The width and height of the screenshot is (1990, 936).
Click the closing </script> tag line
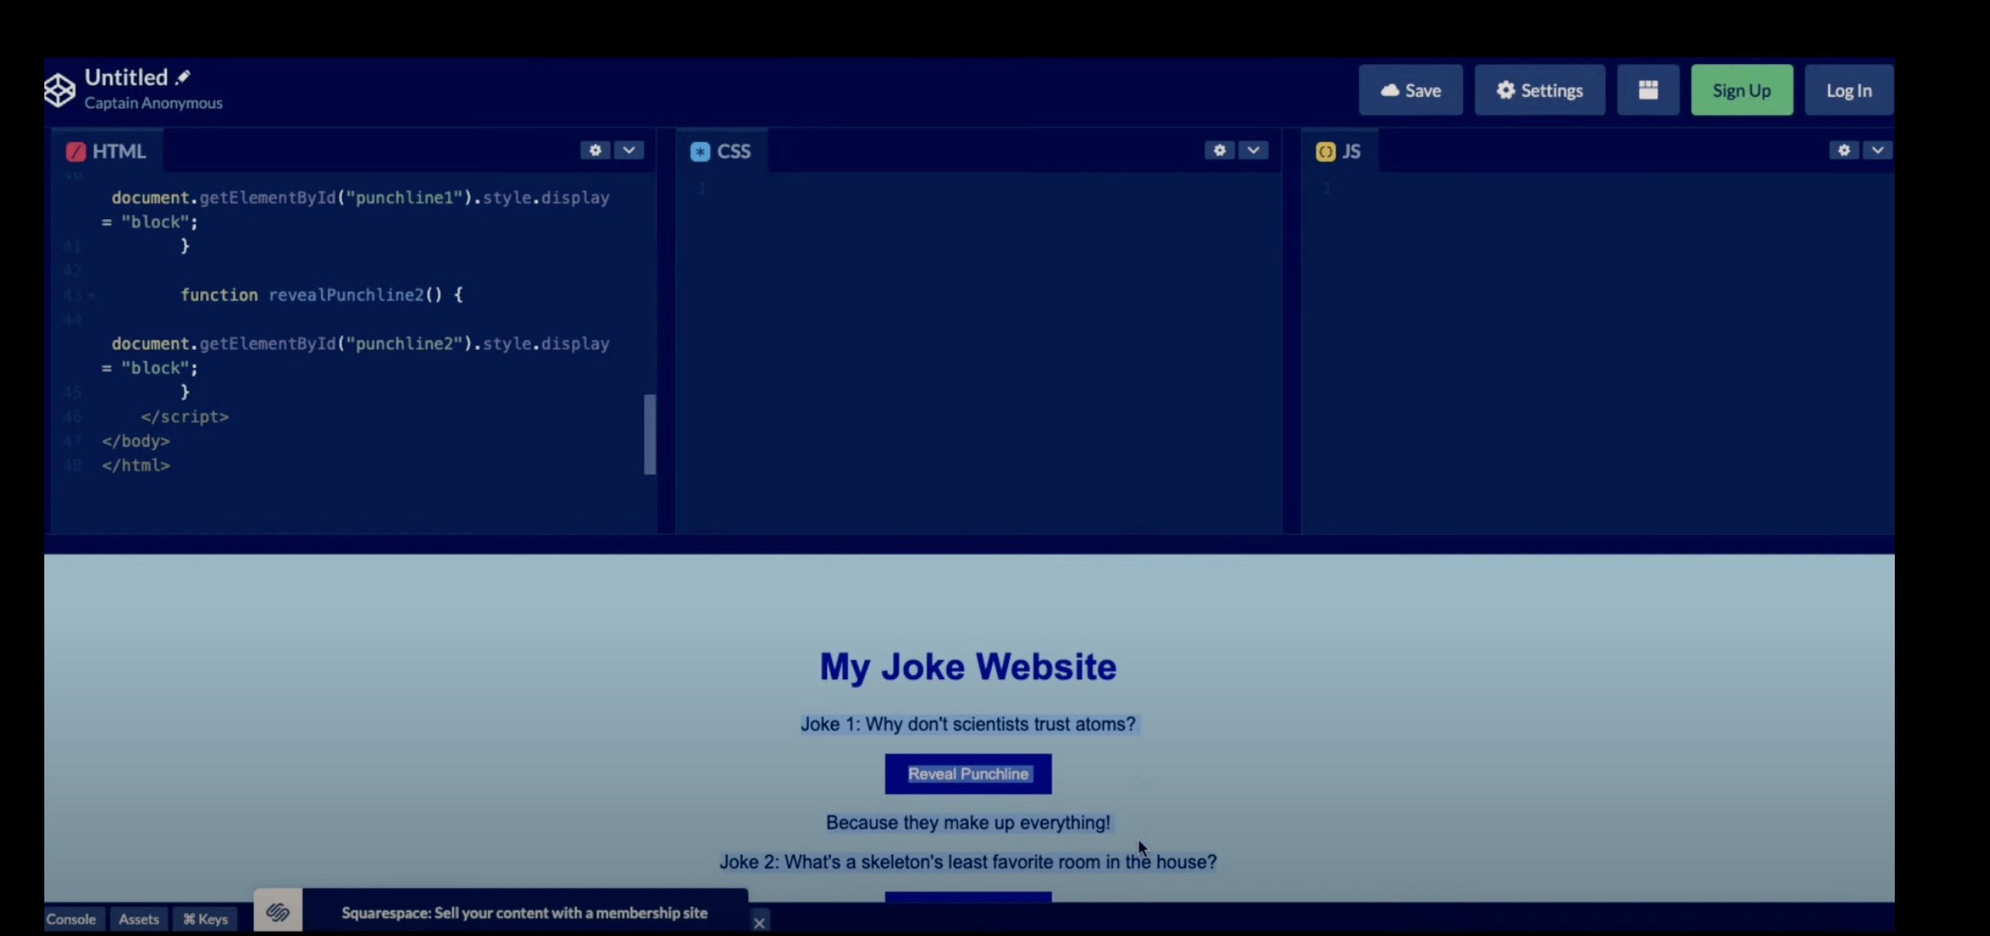coord(184,417)
